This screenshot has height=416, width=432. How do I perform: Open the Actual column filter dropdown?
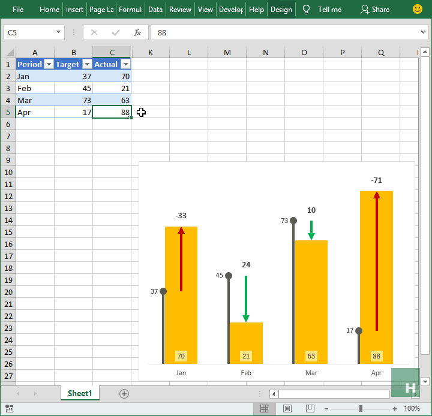pos(125,64)
